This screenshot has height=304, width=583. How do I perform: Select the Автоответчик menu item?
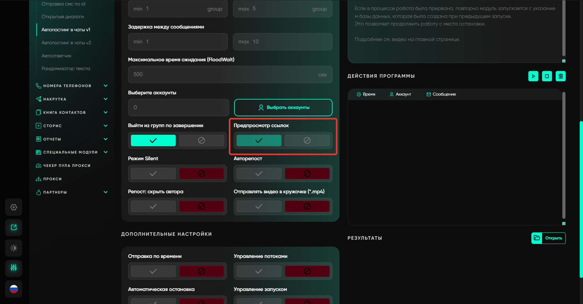click(x=56, y=56)
